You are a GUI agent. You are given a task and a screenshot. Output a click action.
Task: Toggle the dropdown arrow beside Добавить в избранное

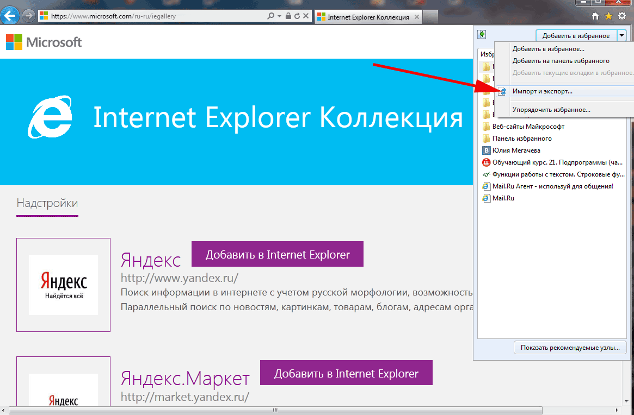coord(621,35)
